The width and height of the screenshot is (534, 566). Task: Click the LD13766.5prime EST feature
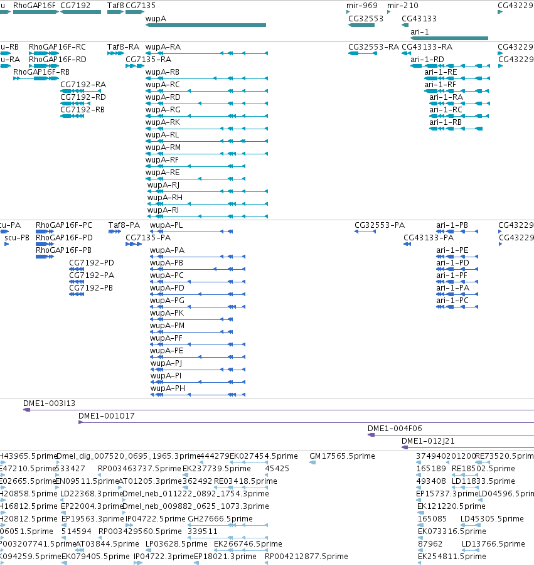tap(471, 550)
